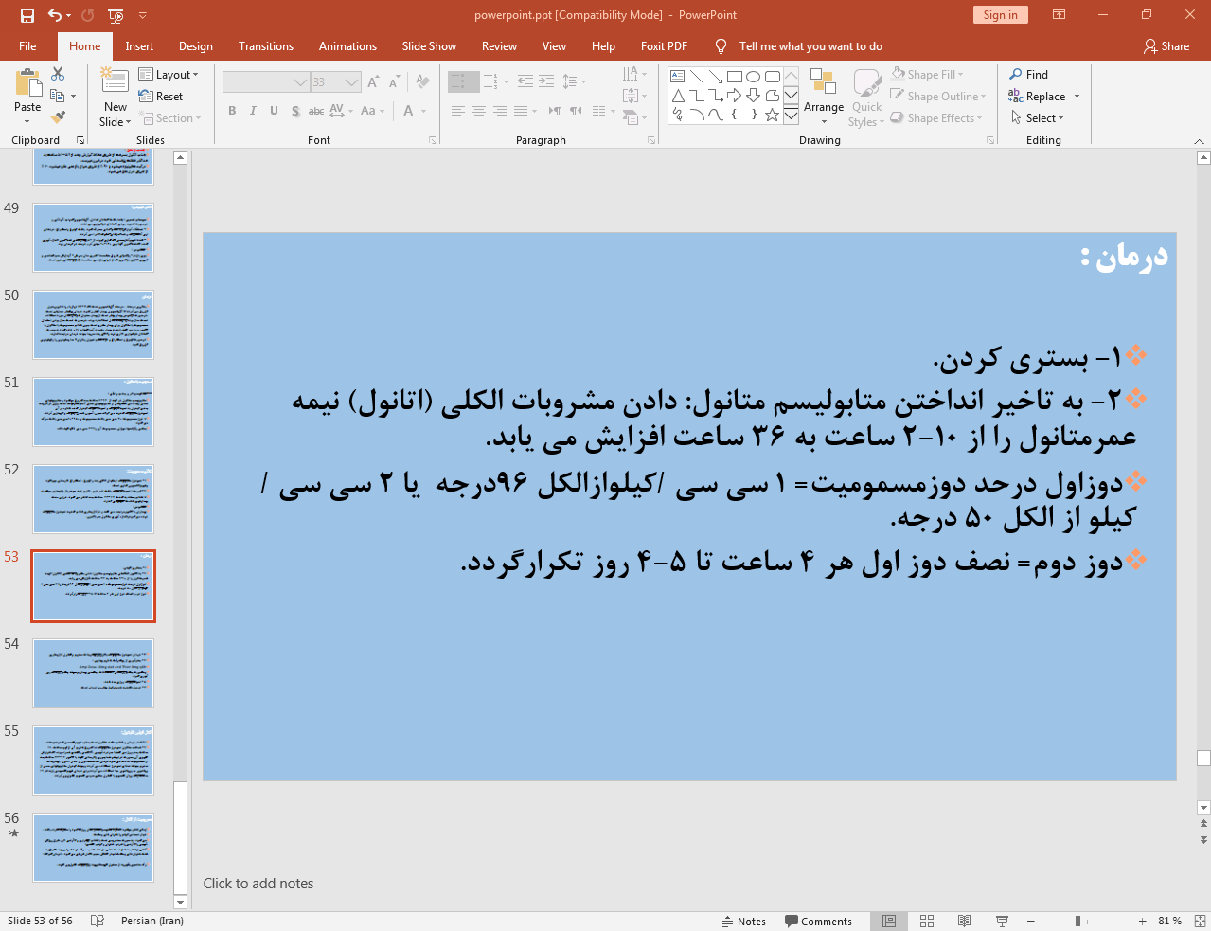Open the font name combo box
This screenshot has height=931, width=1211.
coord(265,82)
